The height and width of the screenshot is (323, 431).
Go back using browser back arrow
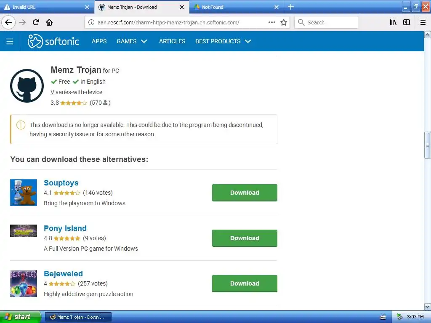tap(8, 22)
